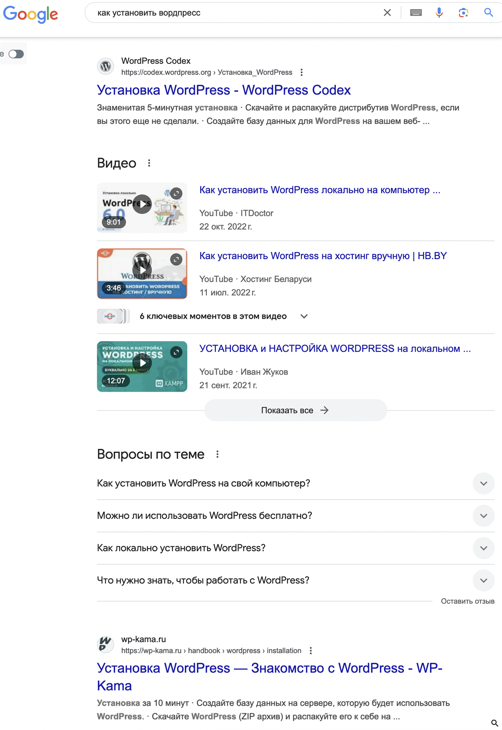The image size is (502, 730).
Task: Start voice search with microphone icon
Action: coord(439,13)
